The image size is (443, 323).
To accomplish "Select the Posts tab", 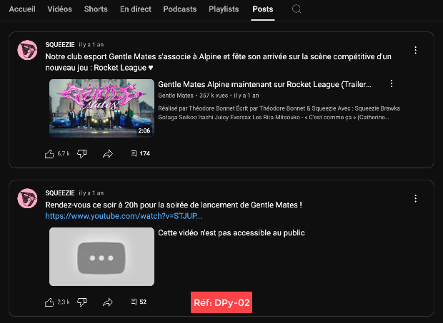I will 263,9.
